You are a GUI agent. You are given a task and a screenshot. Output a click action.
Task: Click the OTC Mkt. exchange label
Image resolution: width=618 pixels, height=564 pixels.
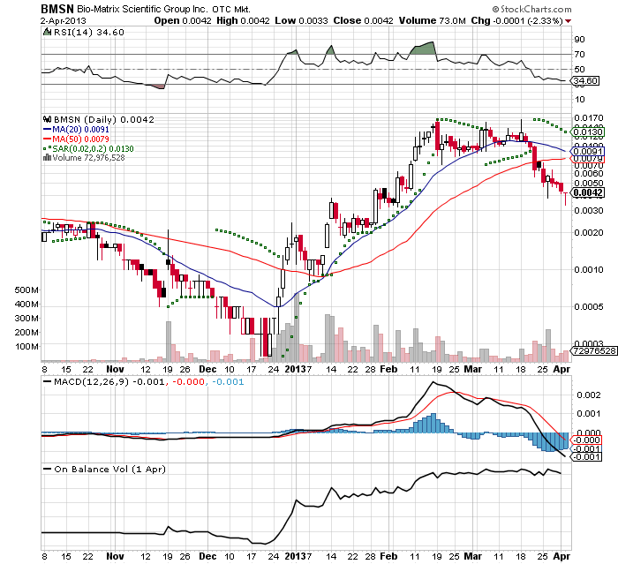(x=231, y=9)
